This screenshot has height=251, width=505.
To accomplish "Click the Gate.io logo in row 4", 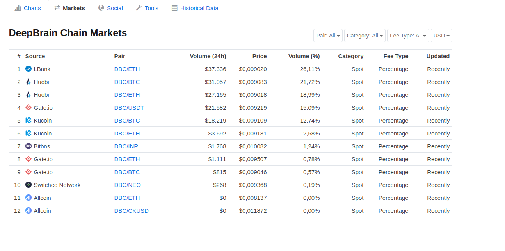I will 28,108.
